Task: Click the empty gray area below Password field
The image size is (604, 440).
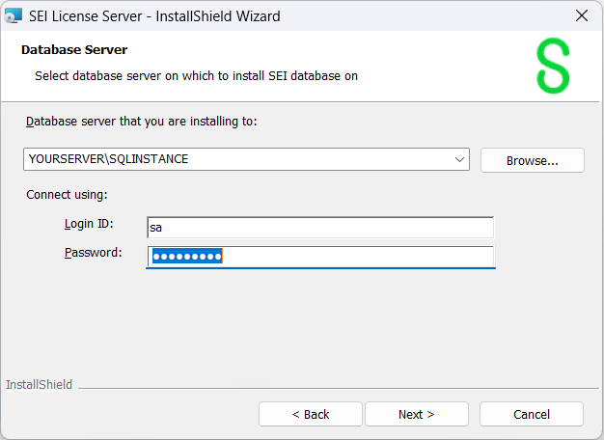Action: (301, 323)
